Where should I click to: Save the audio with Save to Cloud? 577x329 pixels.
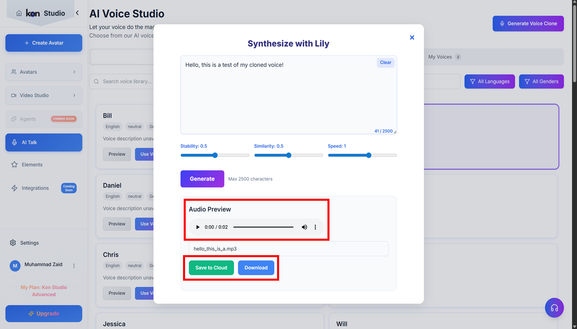point(211,268)
